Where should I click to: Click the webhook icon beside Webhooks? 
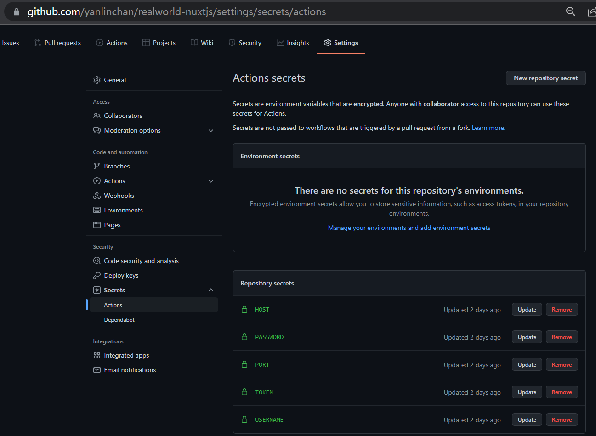click(97, 196)
